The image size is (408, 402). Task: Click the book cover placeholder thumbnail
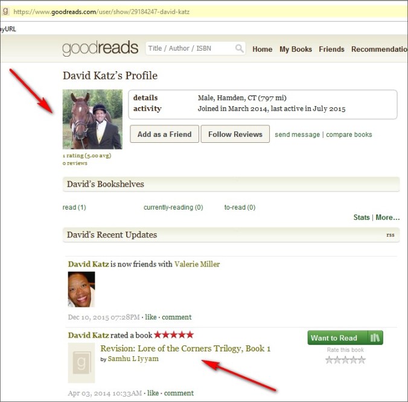pyautogui.click(x=81, y=363)
